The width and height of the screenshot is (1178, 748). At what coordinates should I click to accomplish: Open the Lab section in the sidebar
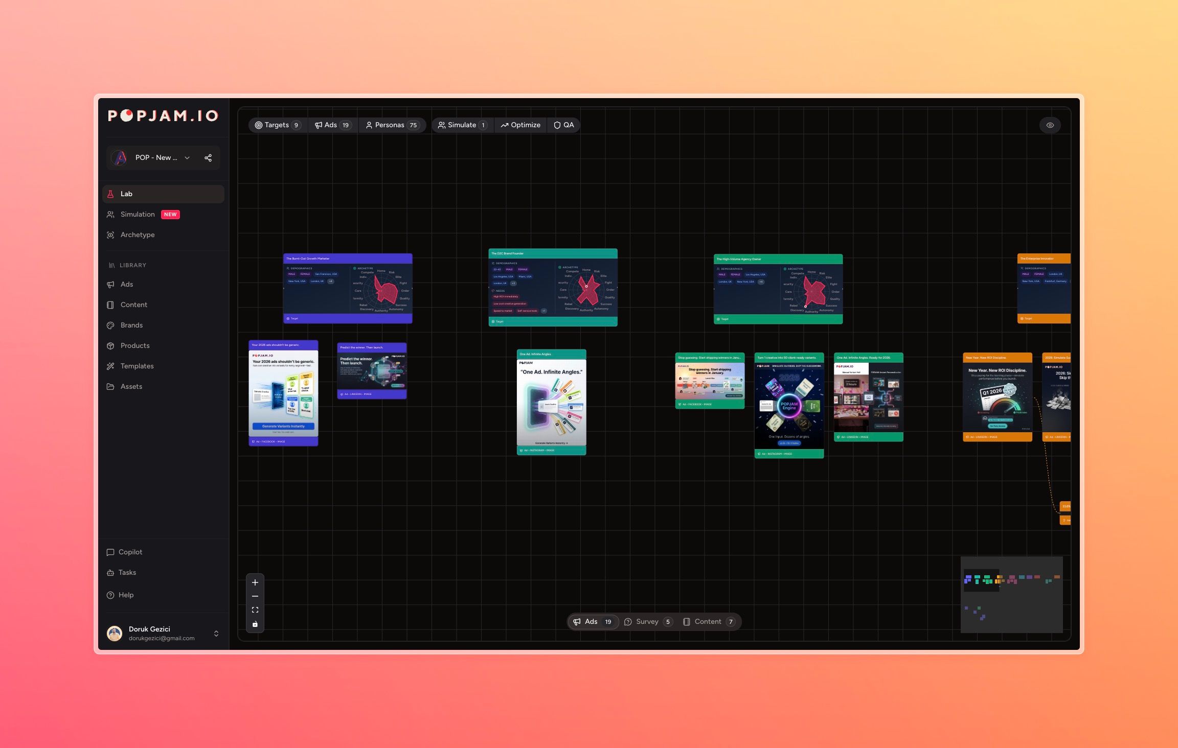(125, 194)
